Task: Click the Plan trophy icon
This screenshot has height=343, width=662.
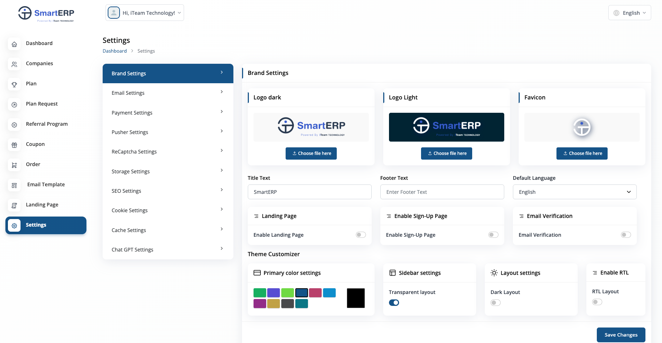Action: (x=14, y=84)
